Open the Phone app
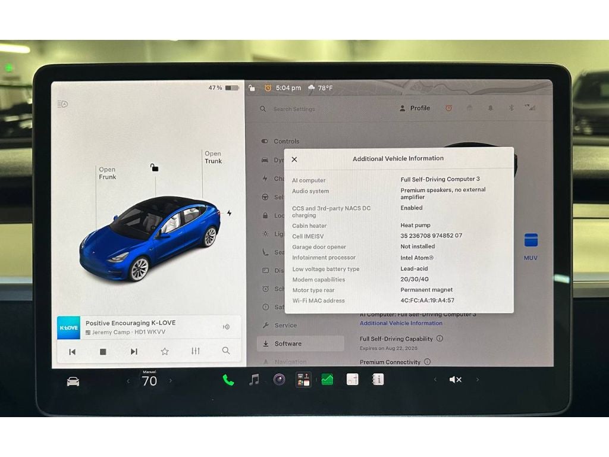609x457 pixels. 228,380
